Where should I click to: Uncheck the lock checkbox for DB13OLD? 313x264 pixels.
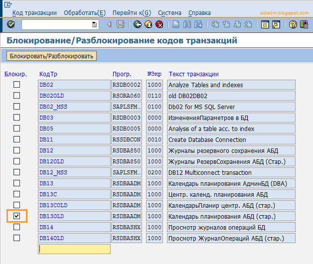tap(17, 216)
